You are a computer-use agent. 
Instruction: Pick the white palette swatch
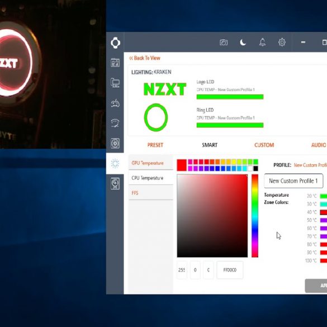pos(250,168)
